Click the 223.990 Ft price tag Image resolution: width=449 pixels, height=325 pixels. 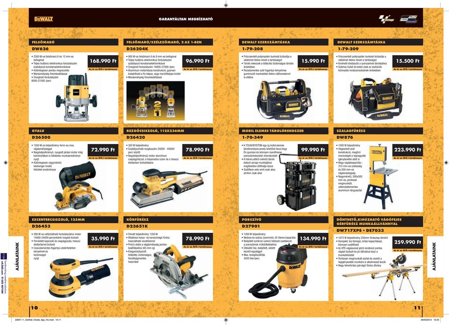pos(408,150)
